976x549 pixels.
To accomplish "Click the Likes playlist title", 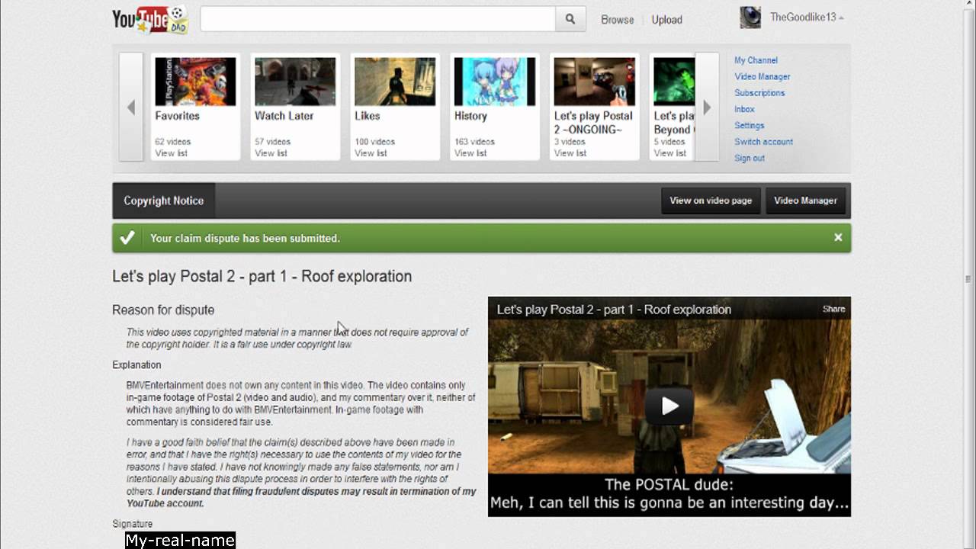I will coord(368,116).
